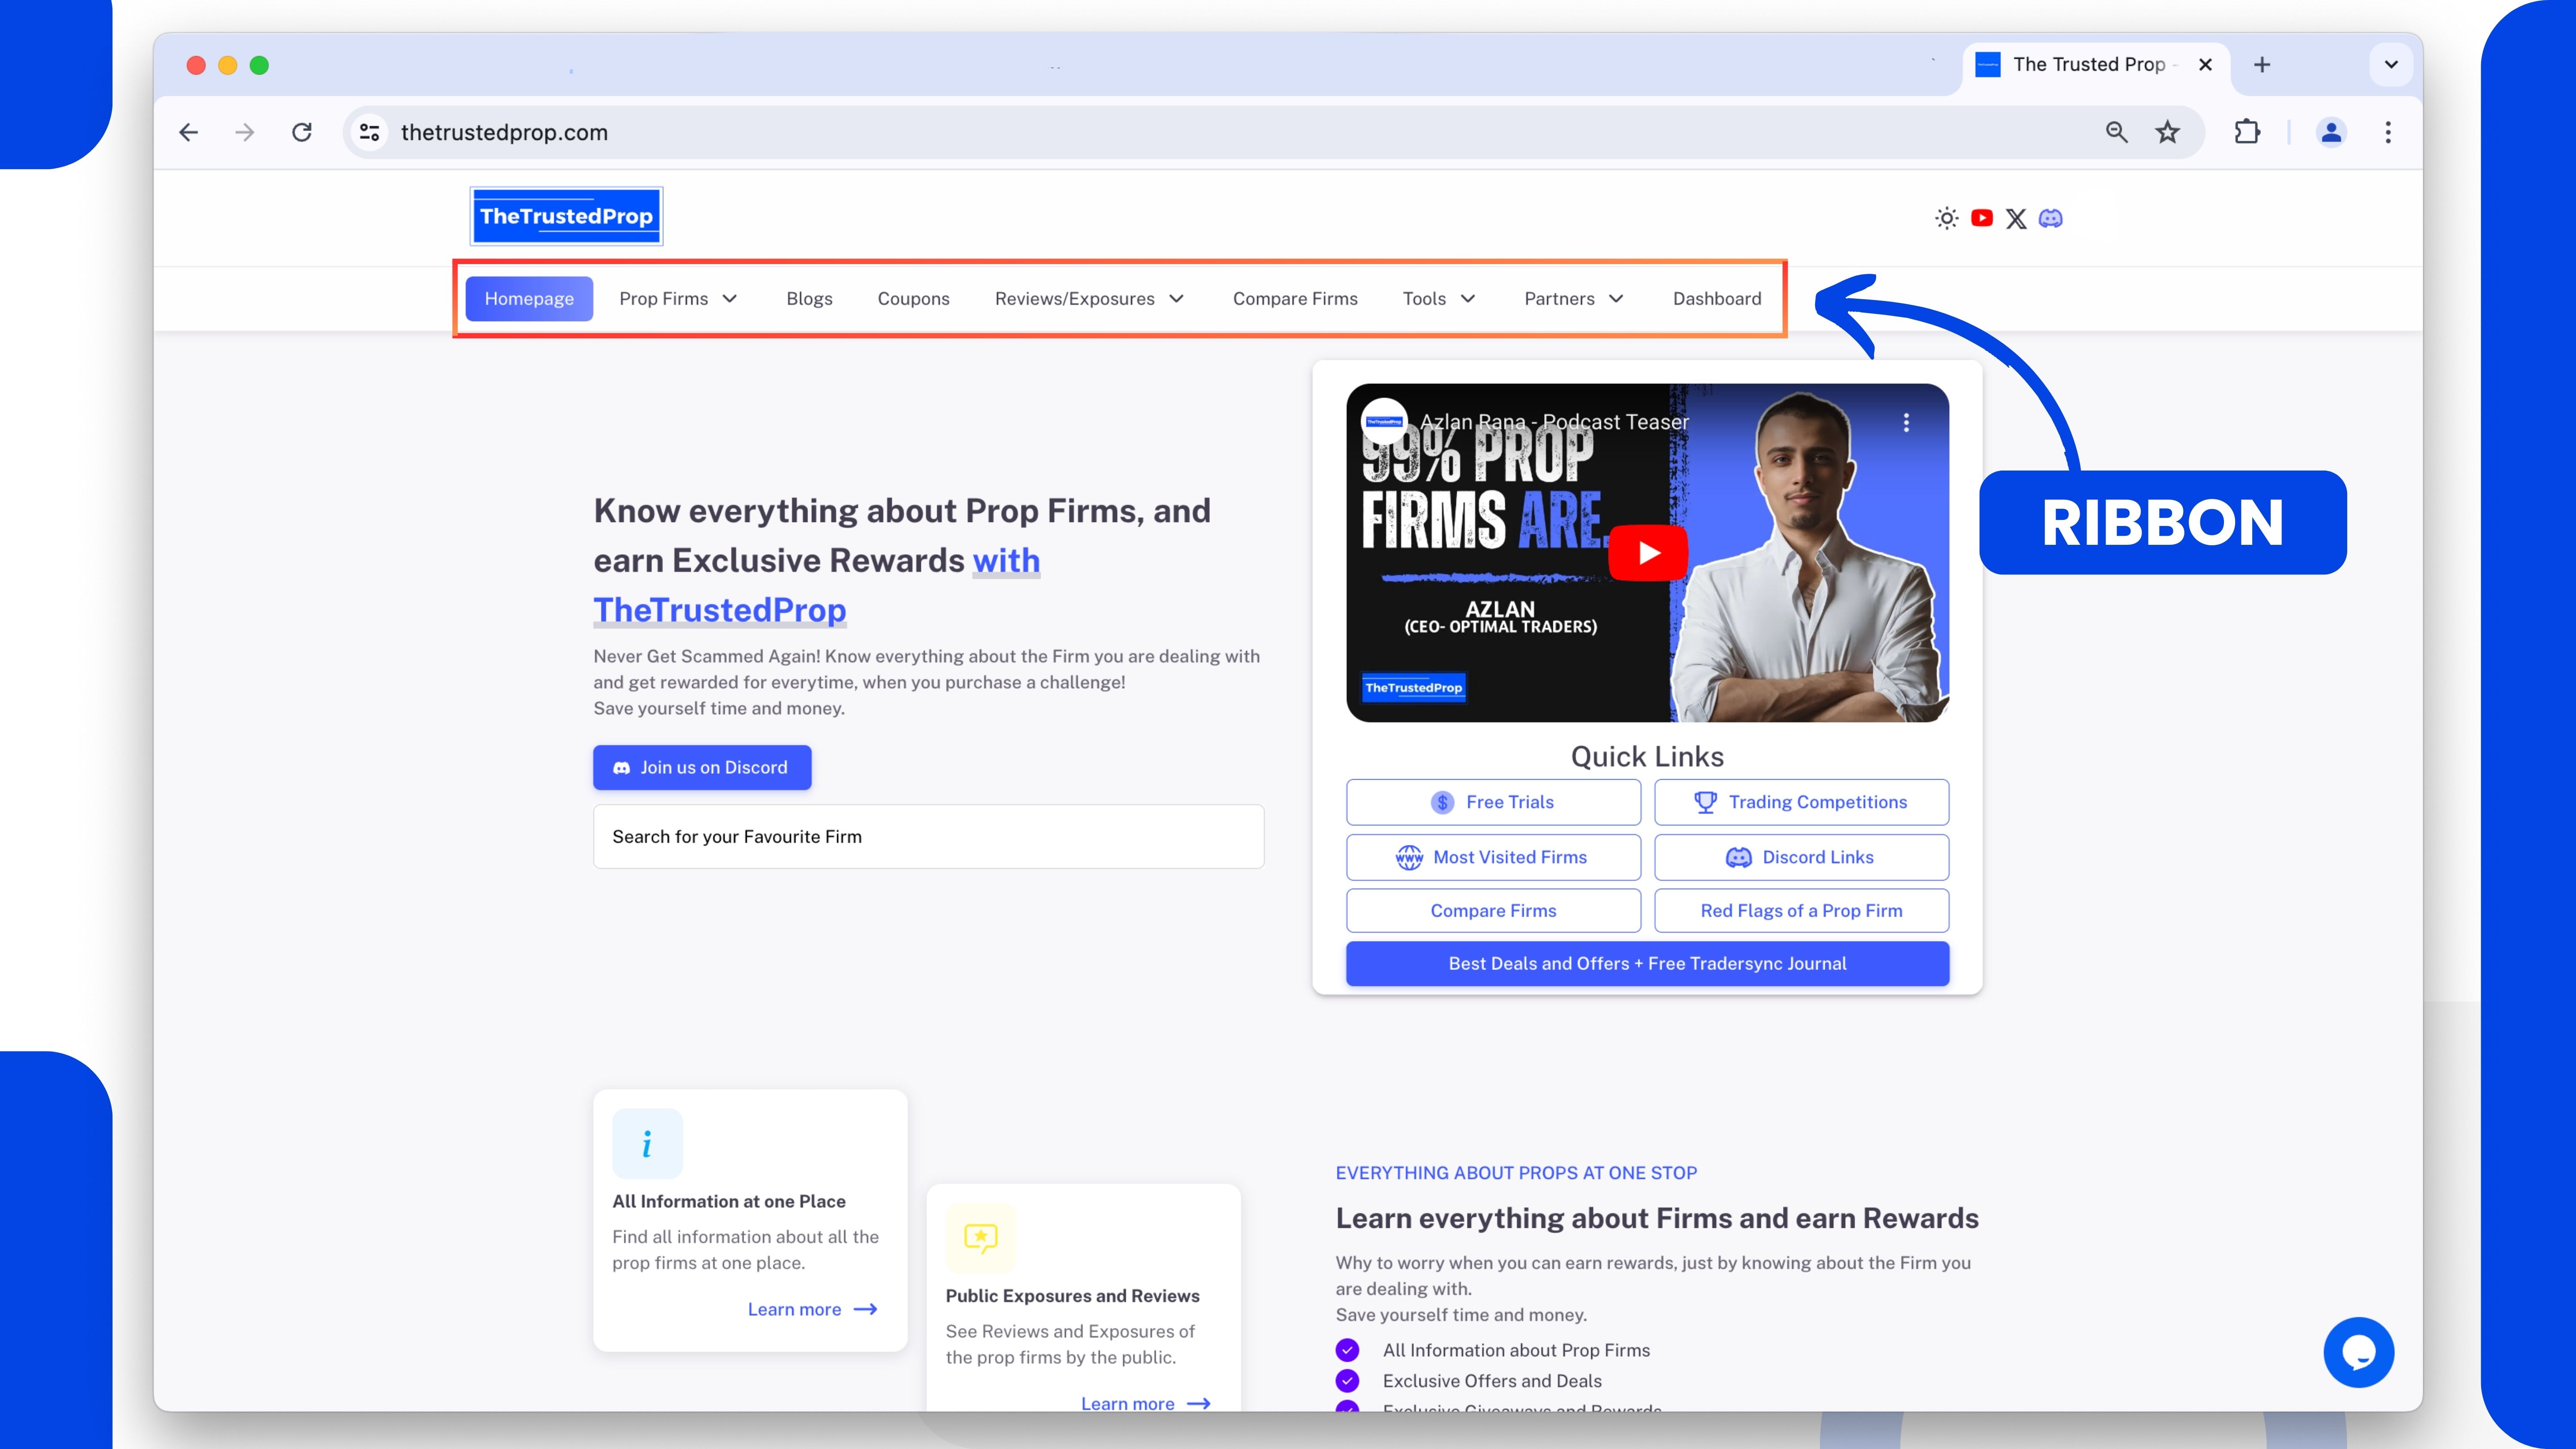
Task: Close The Trusted Prop tab
Action: click(2205, 65)
